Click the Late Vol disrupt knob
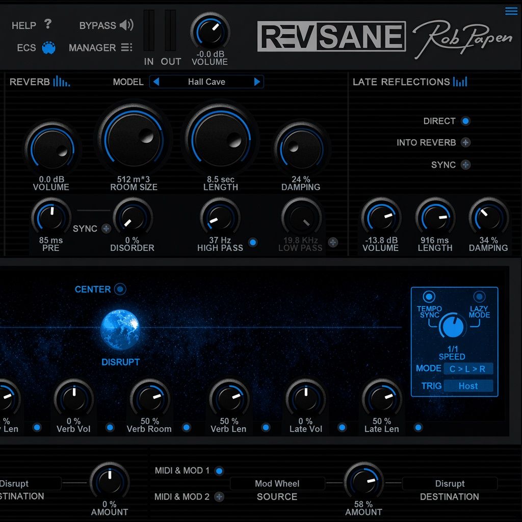This screenshot has width=522, height=522. tap(306, 399)
